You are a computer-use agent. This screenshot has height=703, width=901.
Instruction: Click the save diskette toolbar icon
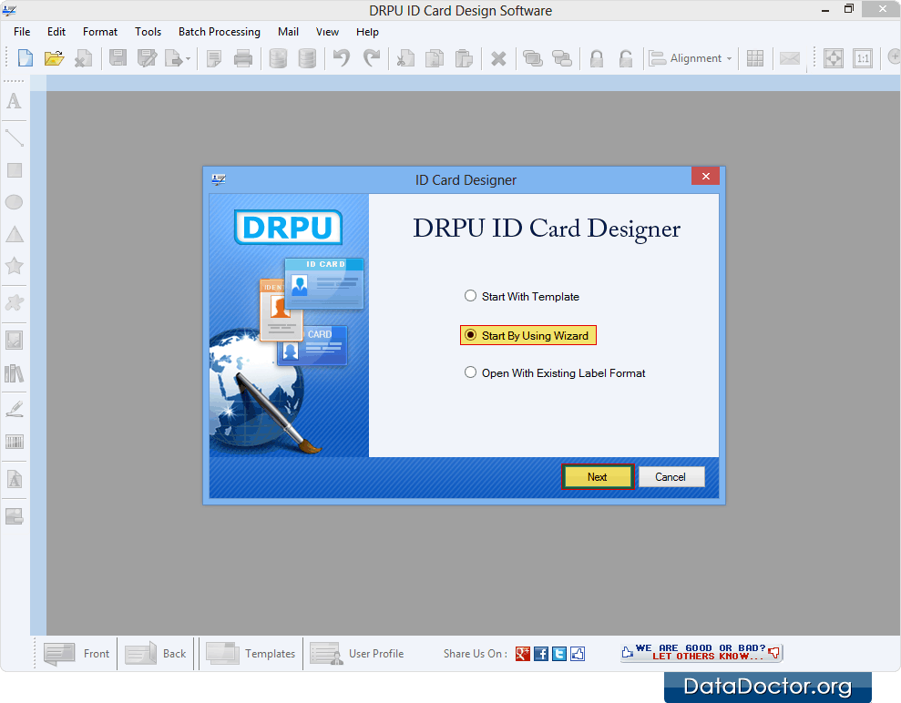[x=118, y=58]
